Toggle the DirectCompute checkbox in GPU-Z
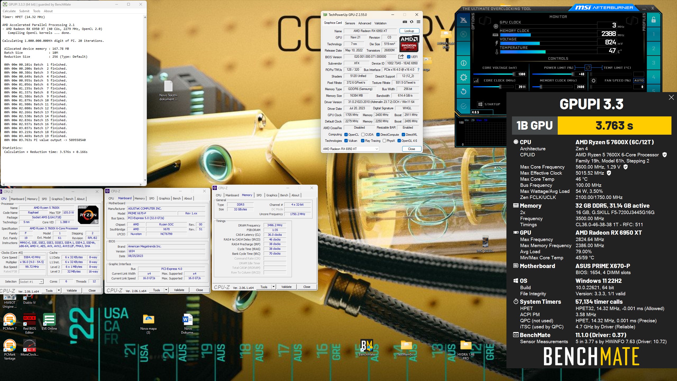The image size is (677, 381). 378,135
